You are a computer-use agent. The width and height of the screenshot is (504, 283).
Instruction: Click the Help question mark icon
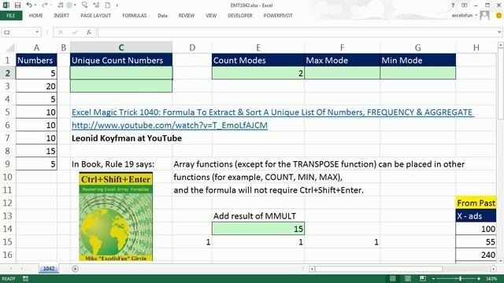tap(453, 6)
